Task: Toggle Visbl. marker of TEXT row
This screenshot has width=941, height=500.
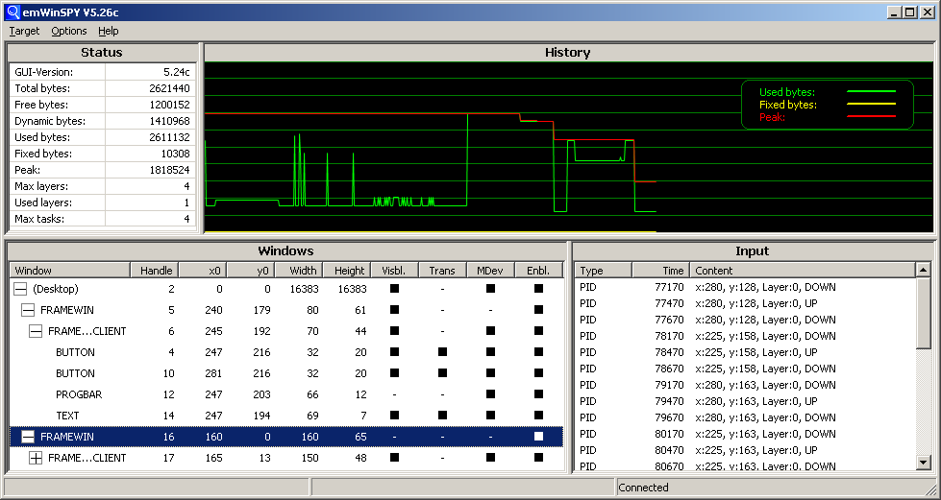Action: click(x=394, y=416)
